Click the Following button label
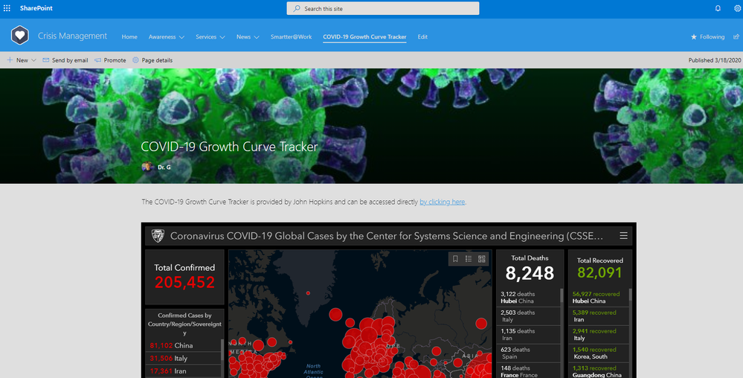Screen dimensions: 743x378 pyautogui.click(x=713, y=36)
